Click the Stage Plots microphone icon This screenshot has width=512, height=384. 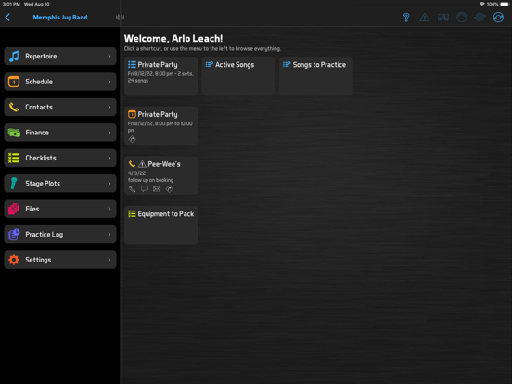pyautogui.click(x=14, y=184)
